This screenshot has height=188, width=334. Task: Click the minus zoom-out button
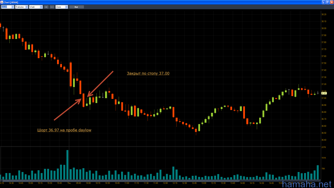(x=52, y=7)
